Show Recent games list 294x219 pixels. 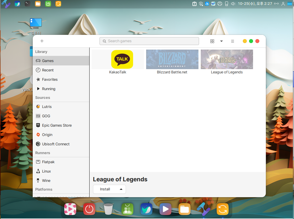point(47,70)
